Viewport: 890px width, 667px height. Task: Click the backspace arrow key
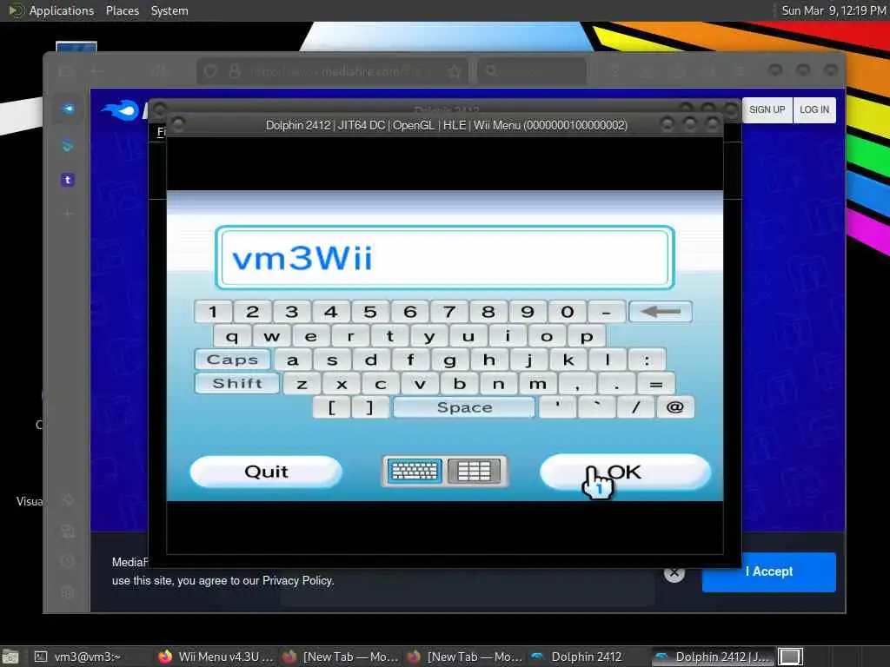(661, 312)
